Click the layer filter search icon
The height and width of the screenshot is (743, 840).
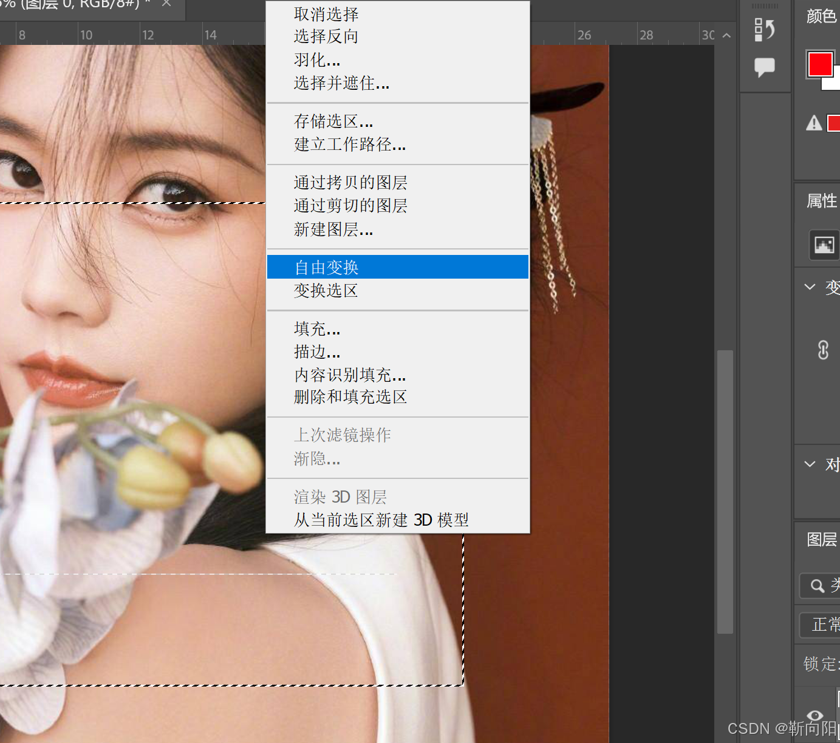click(x=818, y=586)
